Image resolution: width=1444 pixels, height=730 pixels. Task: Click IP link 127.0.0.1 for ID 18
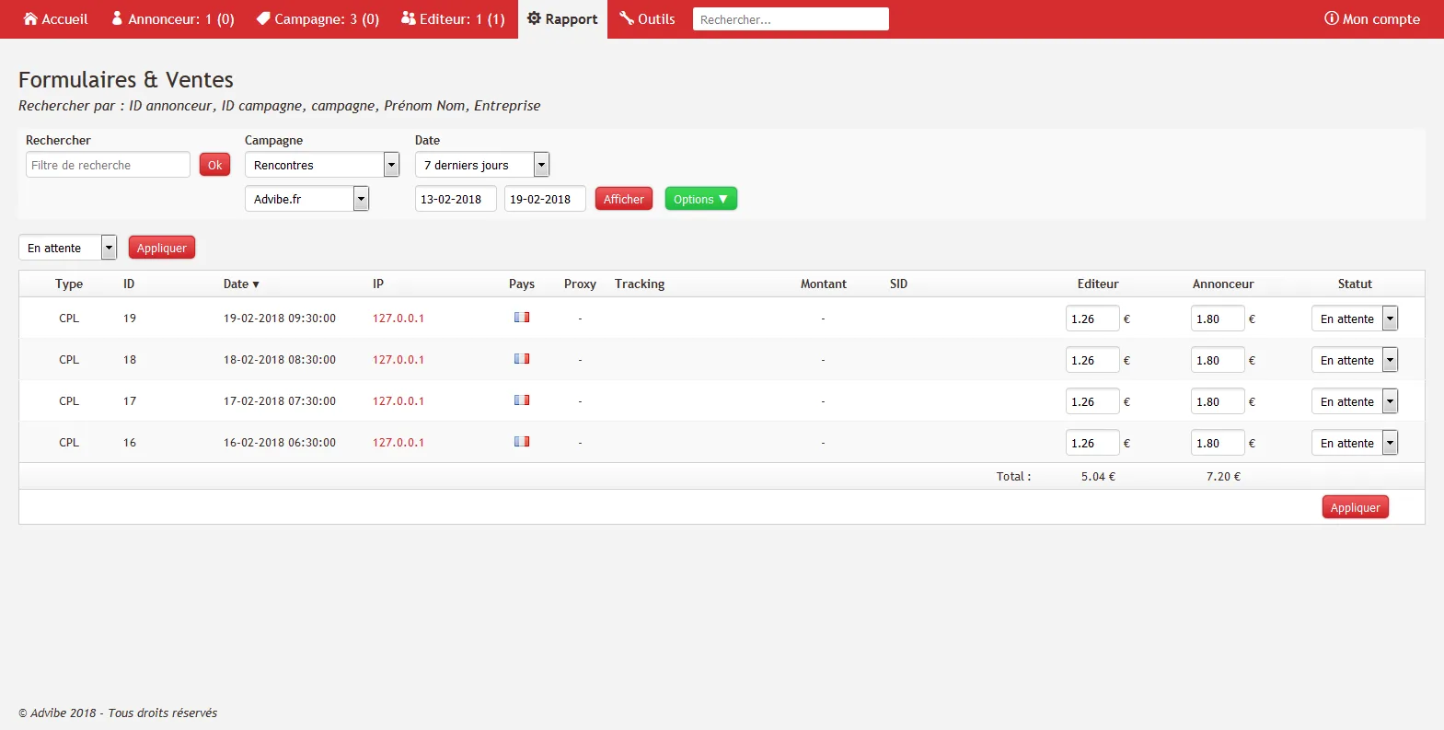click(x=398, y=360)
